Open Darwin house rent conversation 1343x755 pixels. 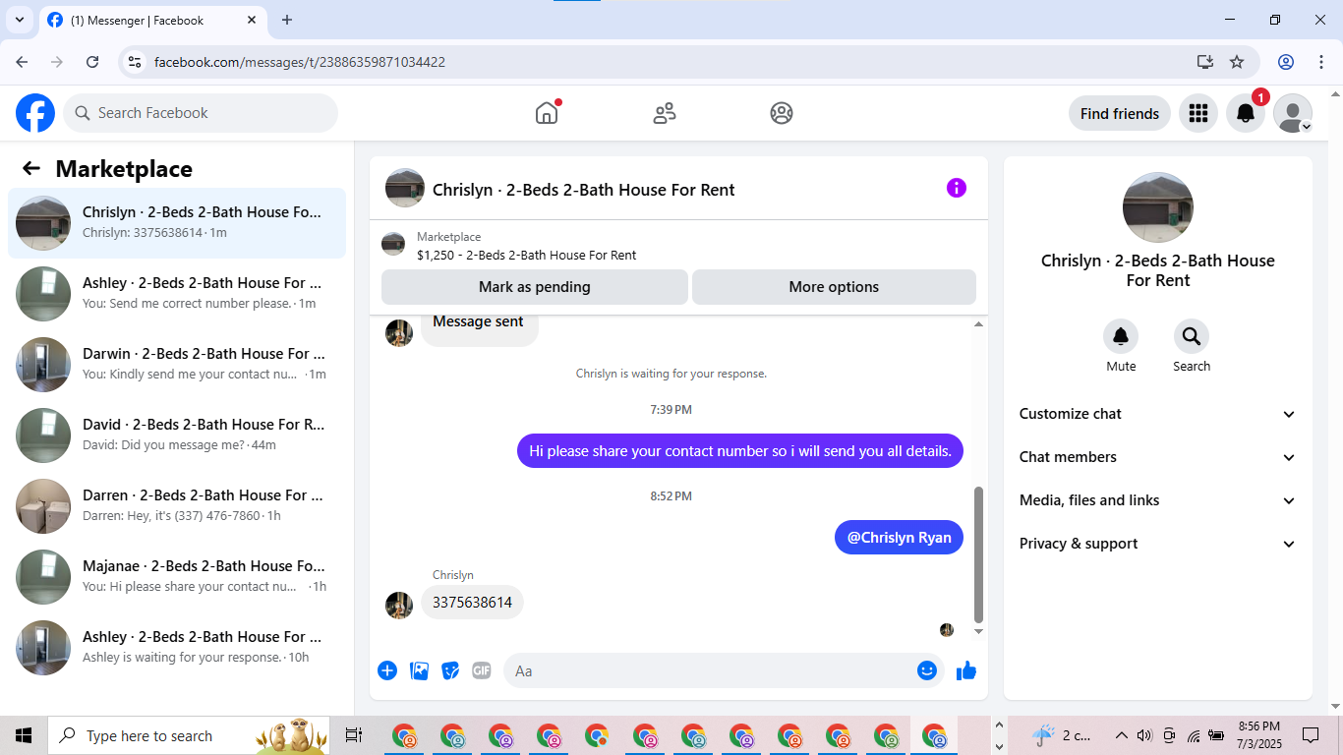[177, 365]
